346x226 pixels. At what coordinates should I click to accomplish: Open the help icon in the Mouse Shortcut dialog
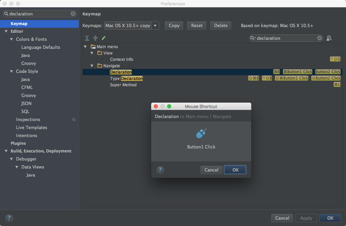[x=160, y=170]
